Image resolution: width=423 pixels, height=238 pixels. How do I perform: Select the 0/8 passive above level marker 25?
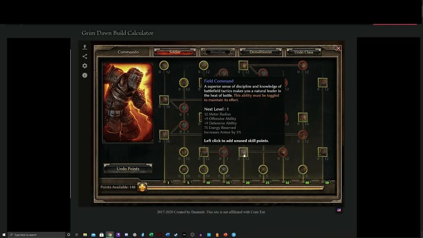tap(263, 170)
